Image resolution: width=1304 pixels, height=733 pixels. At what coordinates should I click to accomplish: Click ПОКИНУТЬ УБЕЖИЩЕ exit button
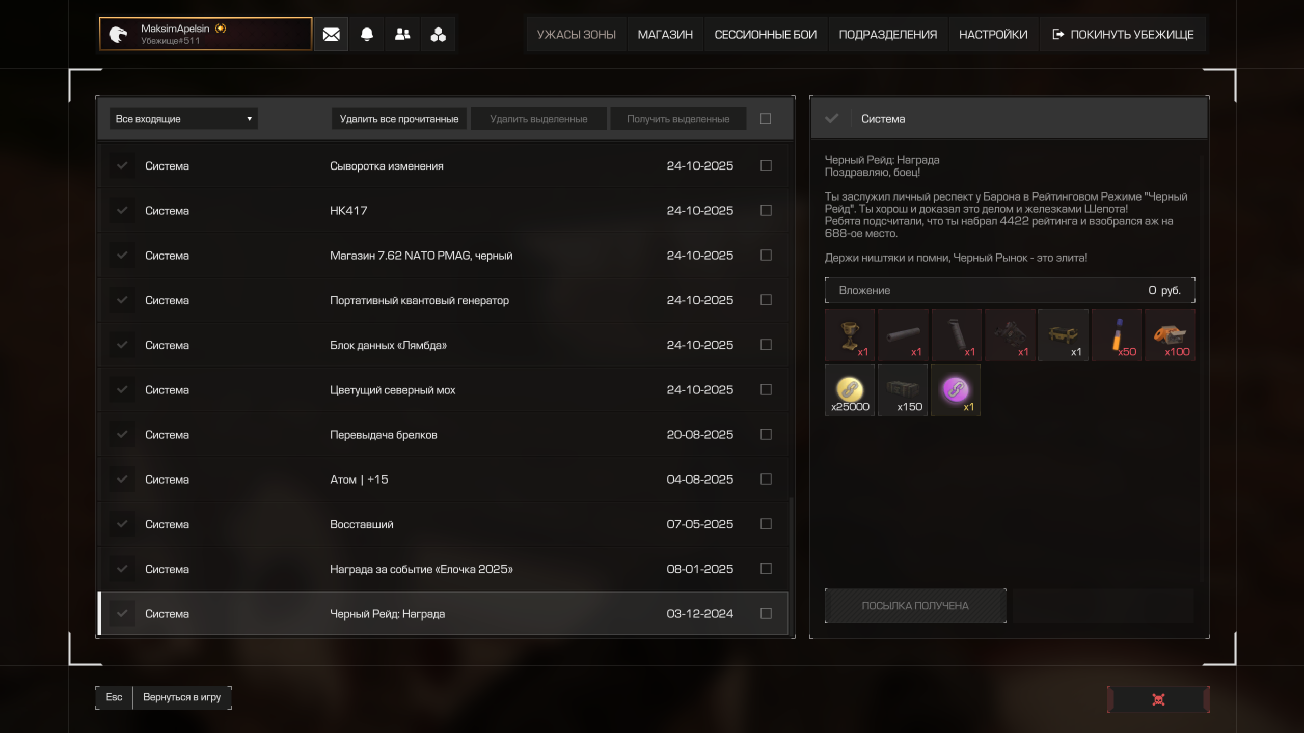[x=1123, y=35]
